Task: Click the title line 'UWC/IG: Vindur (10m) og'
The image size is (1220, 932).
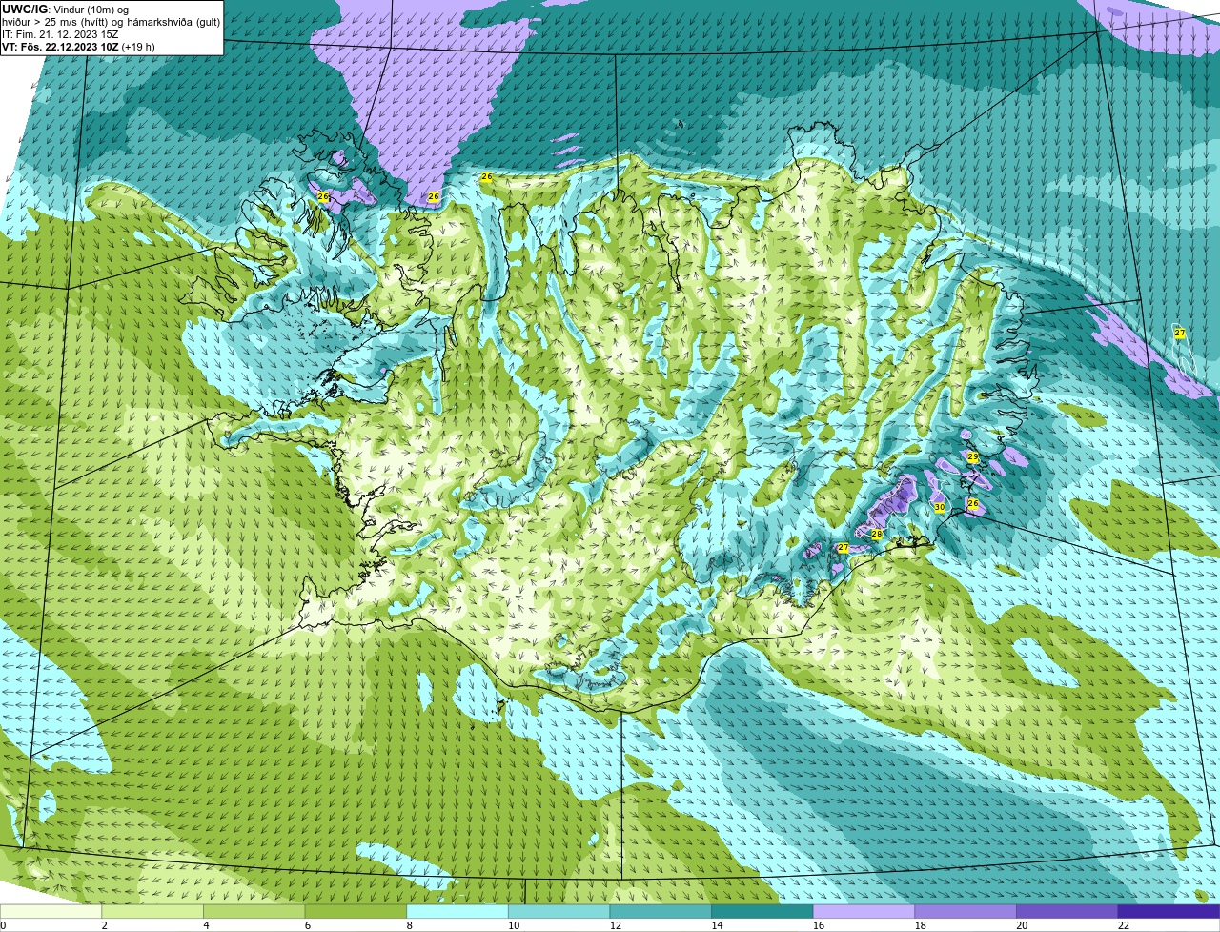Action: click(65, 9)
